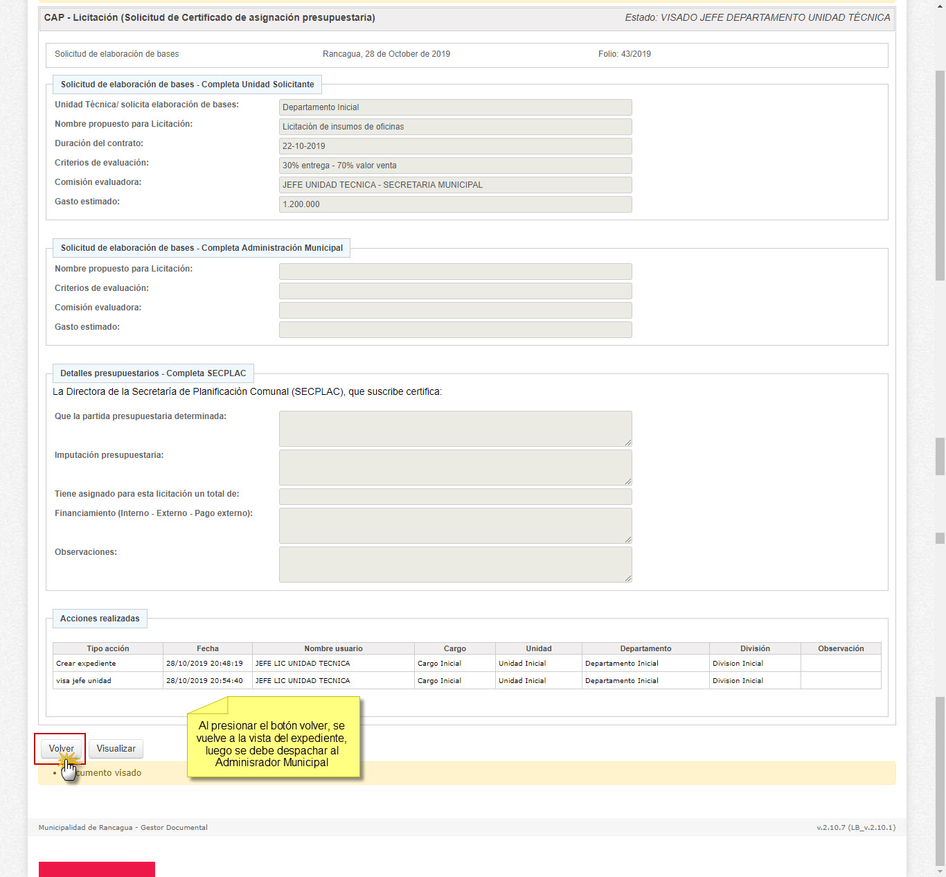The width and height of the screenshot is (946, 877).
Task: Click the Duración del contrato field '22-10-2019'
Action: click(456, 146)
